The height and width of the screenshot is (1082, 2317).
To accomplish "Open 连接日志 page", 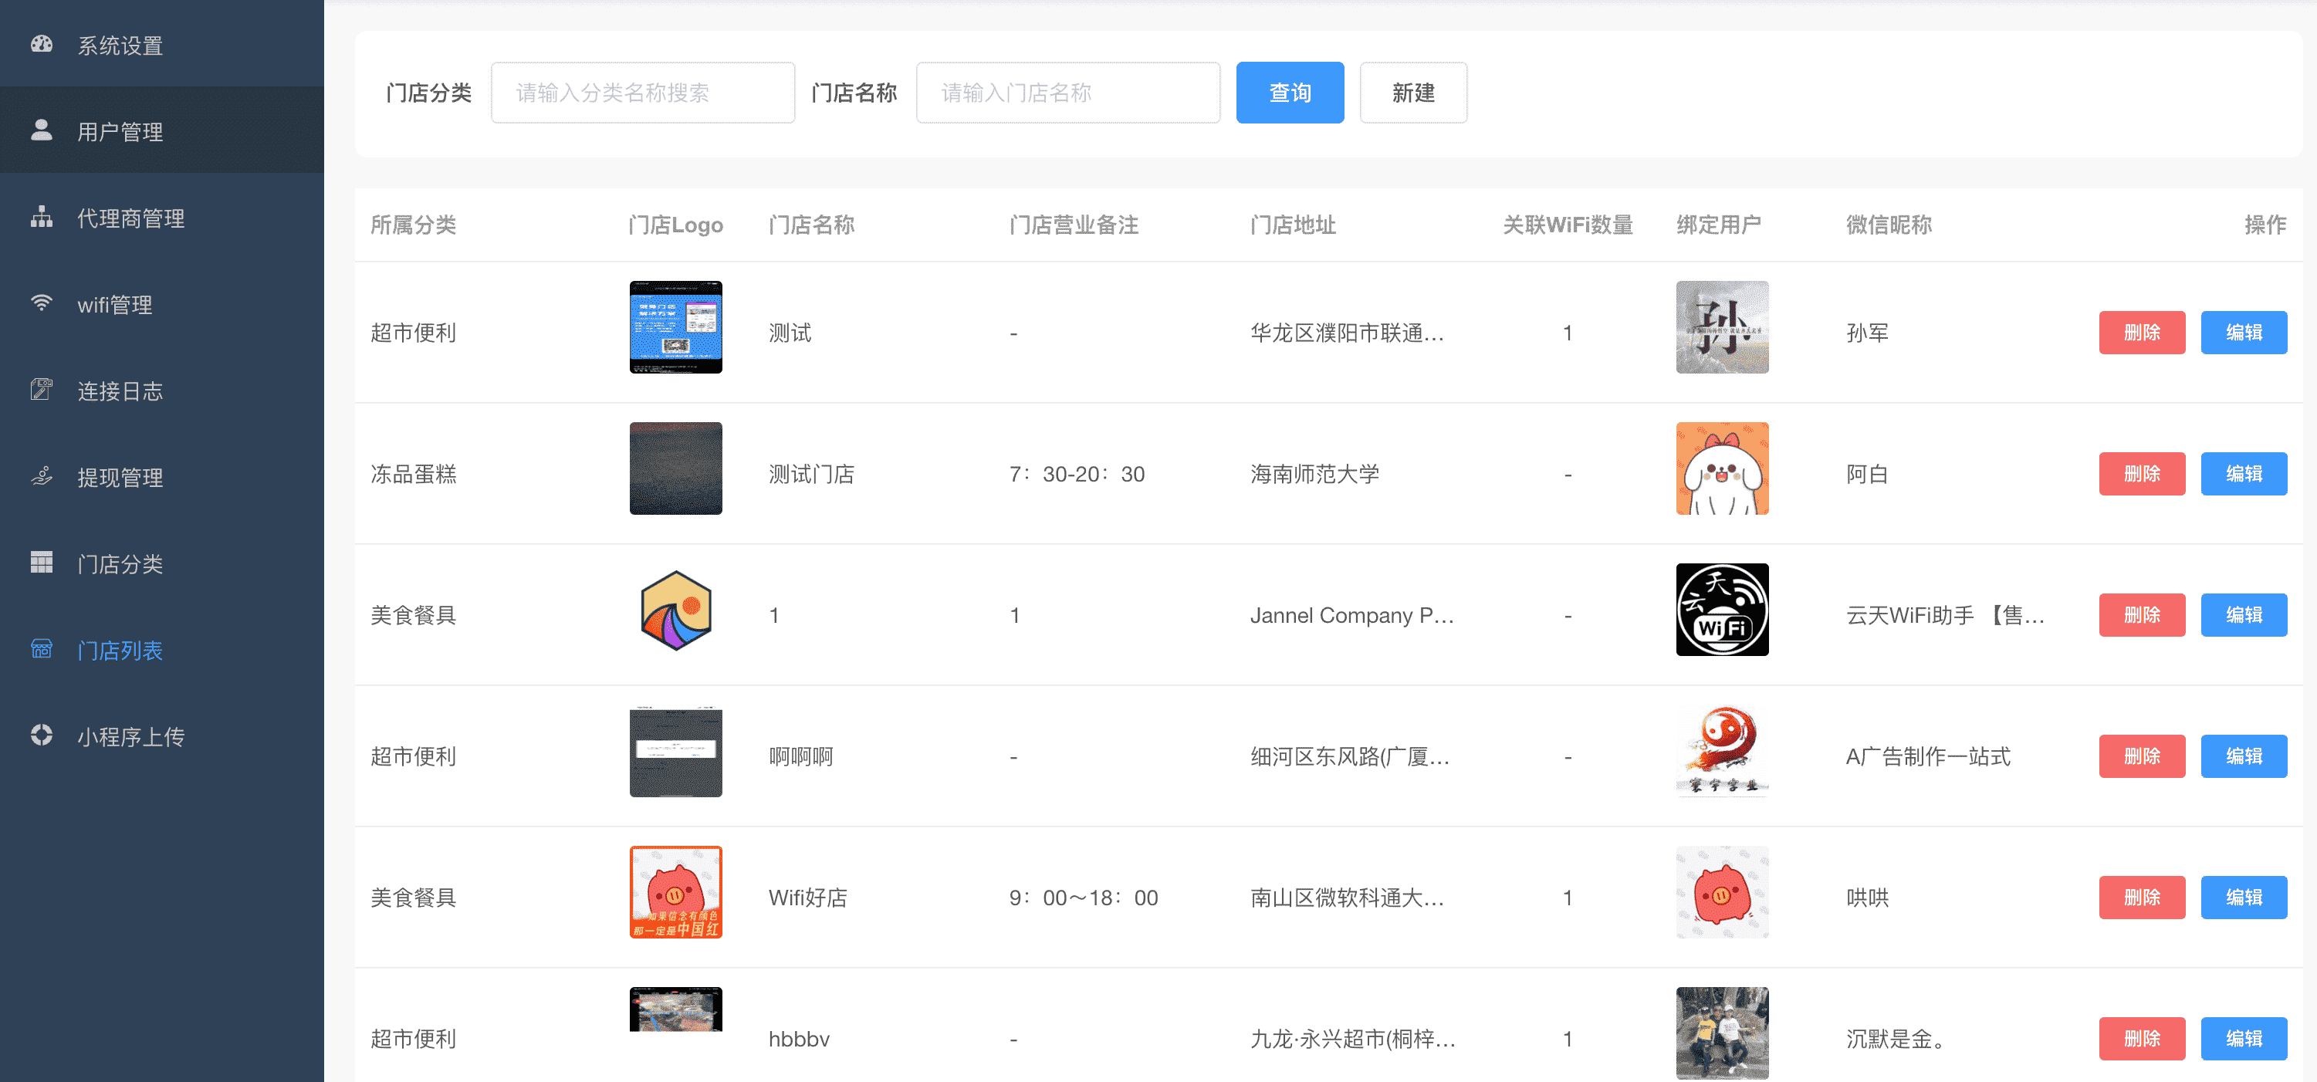I will pos(162,390).
